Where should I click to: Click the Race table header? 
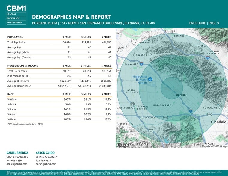tap(10, 94)
